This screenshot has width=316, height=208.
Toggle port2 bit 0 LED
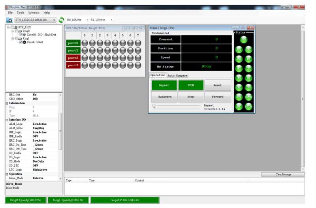click(85, 58)
